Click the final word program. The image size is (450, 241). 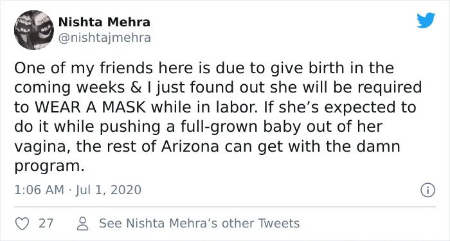[50, 167]
